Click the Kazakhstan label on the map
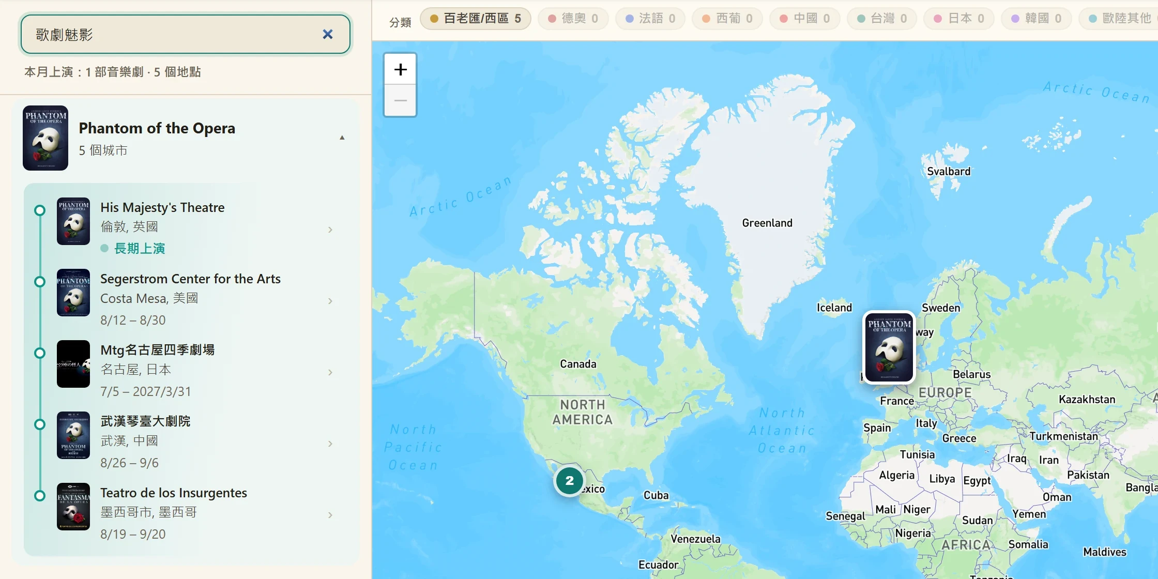The width and height of the screenshot is (1158, 579). tap(1087, 399)
